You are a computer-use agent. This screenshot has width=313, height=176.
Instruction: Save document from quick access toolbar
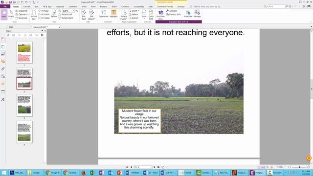(10, 2)
